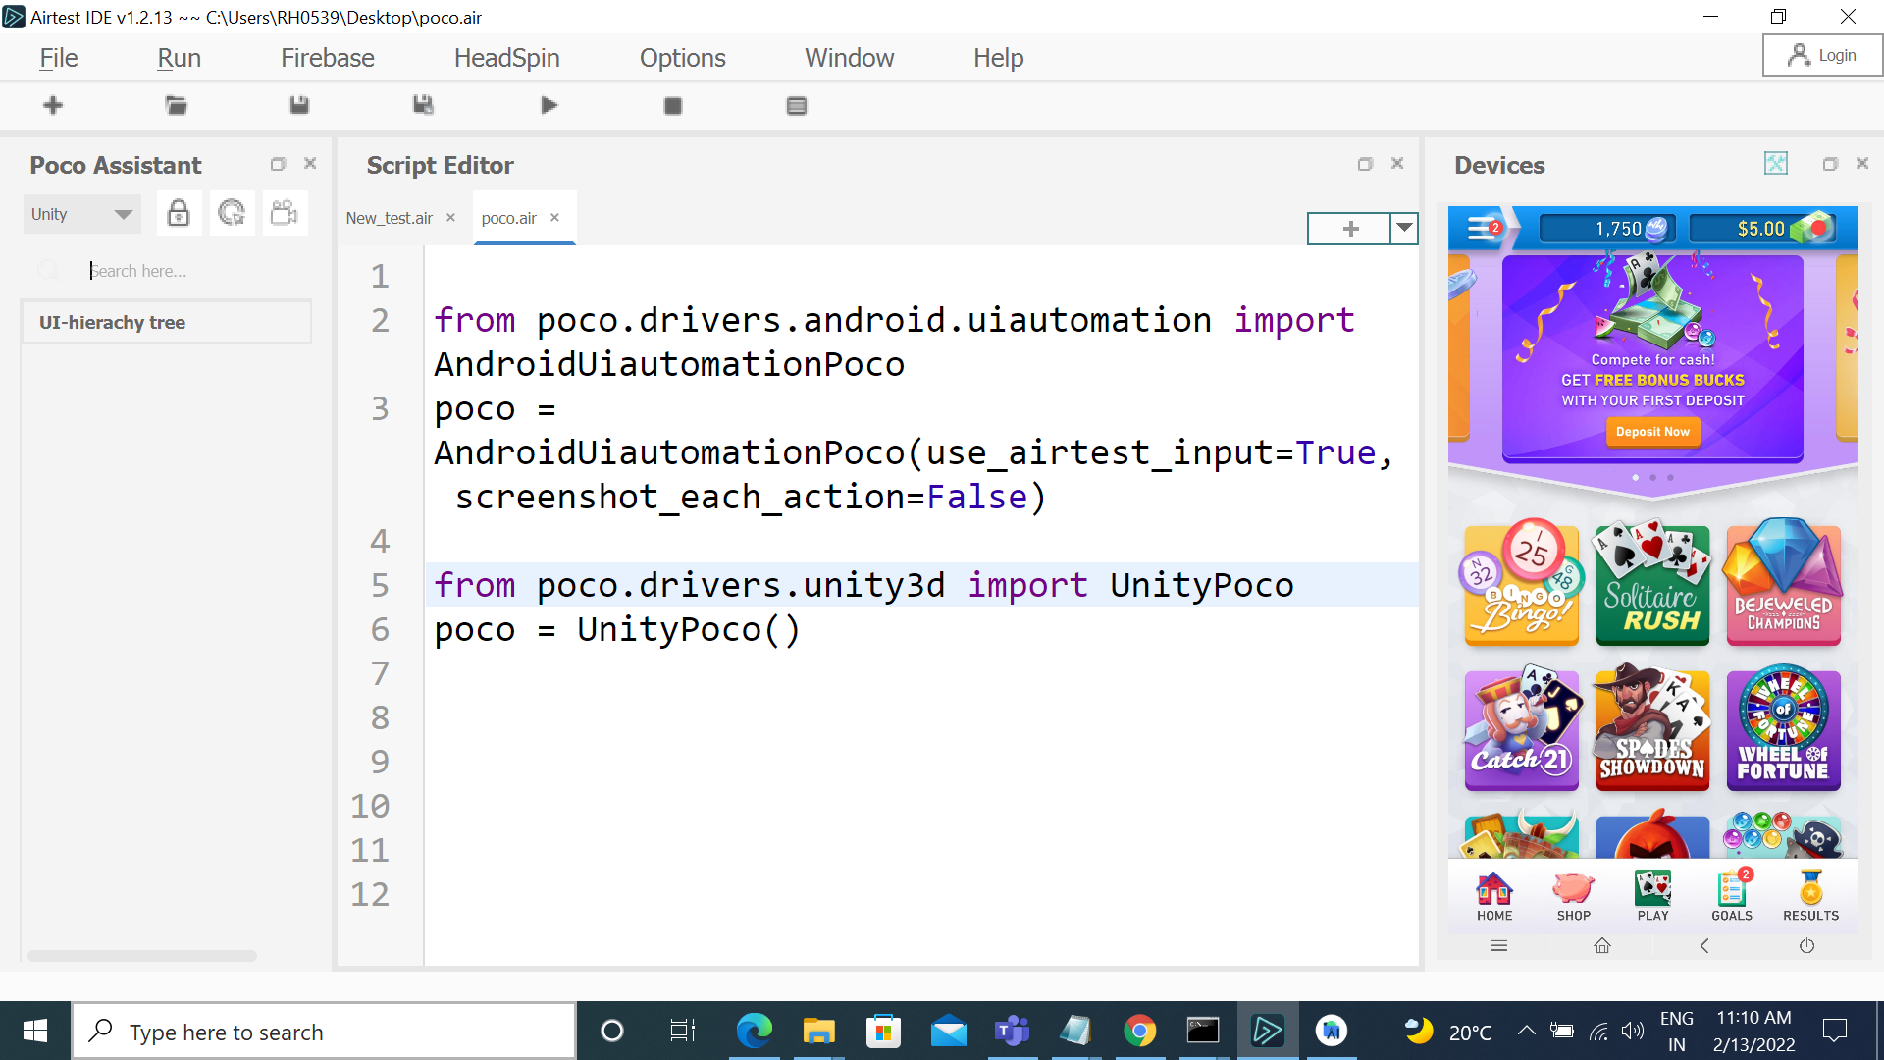Open the Bingo game thumbnail
Screen dimensions: 1884x1060
[x=1521, y=584]
